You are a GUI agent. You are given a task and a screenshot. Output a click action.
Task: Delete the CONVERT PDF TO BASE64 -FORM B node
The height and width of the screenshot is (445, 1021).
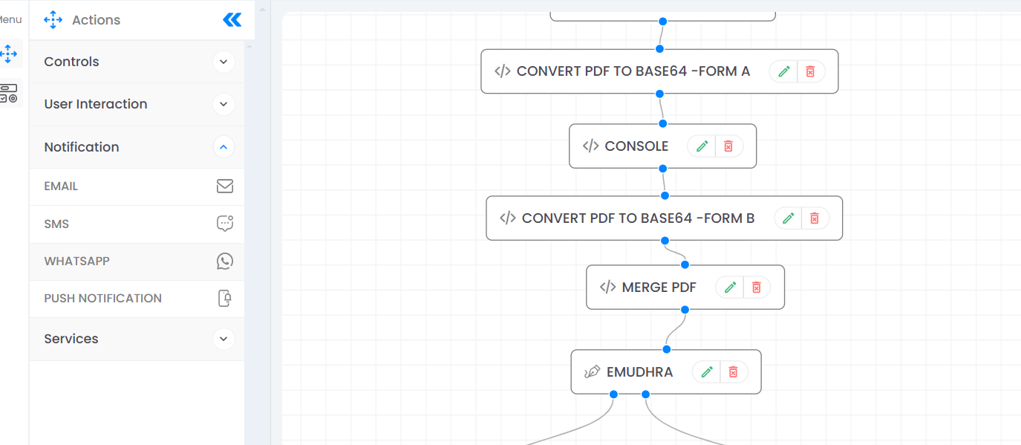point(815,218)
